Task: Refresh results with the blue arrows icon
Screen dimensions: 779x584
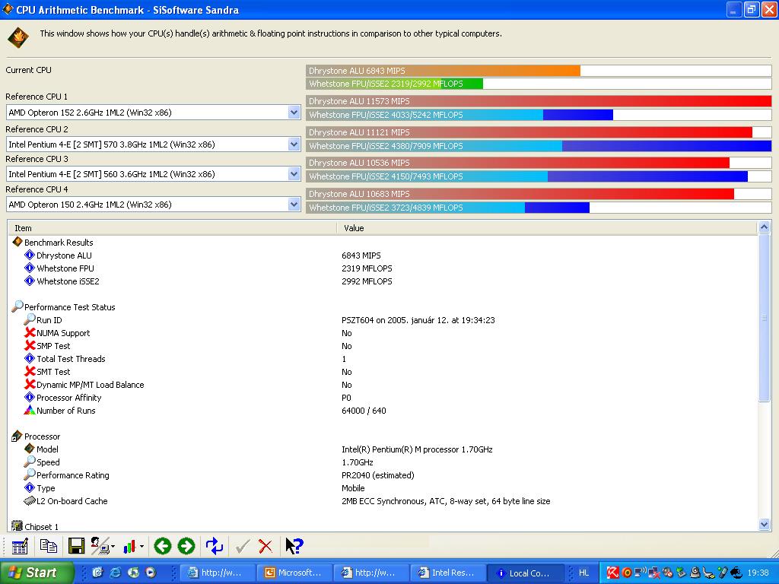Action: click(214, 546)
